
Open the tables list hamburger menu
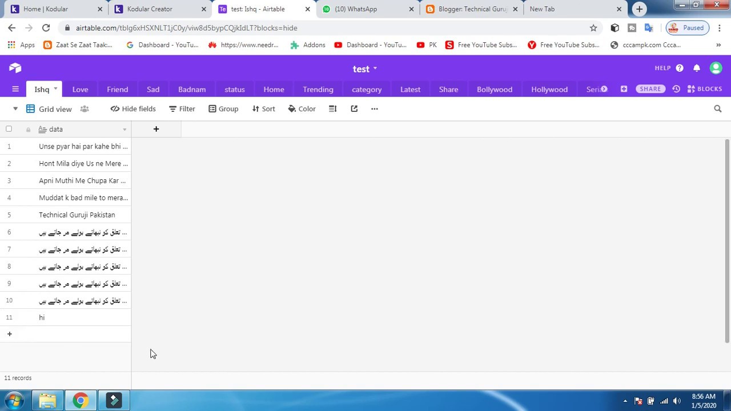click(15, 89)
